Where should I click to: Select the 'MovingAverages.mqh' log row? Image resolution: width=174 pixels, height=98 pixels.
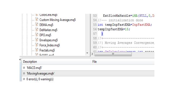88,73
